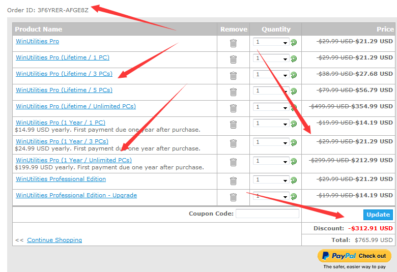Open WinUtilities Pro (1 Year / 1 PC) link
The width and height of the screenshot is (397, 272).
point(61,123)
